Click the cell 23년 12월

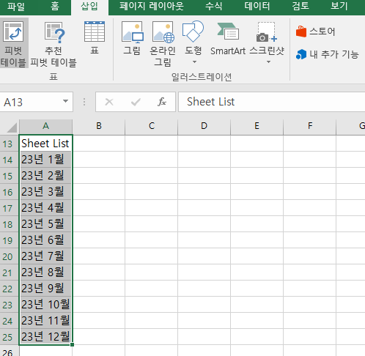(45, 337)
